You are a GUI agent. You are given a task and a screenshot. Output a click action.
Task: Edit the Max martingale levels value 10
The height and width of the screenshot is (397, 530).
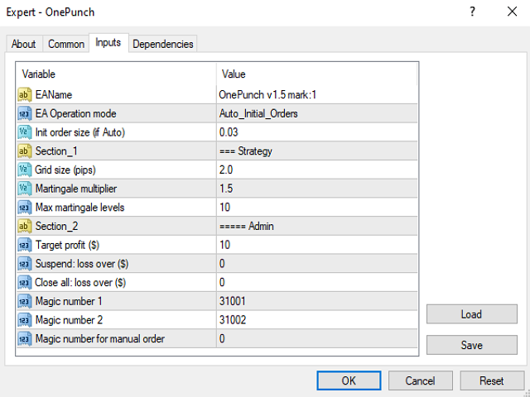316,208
